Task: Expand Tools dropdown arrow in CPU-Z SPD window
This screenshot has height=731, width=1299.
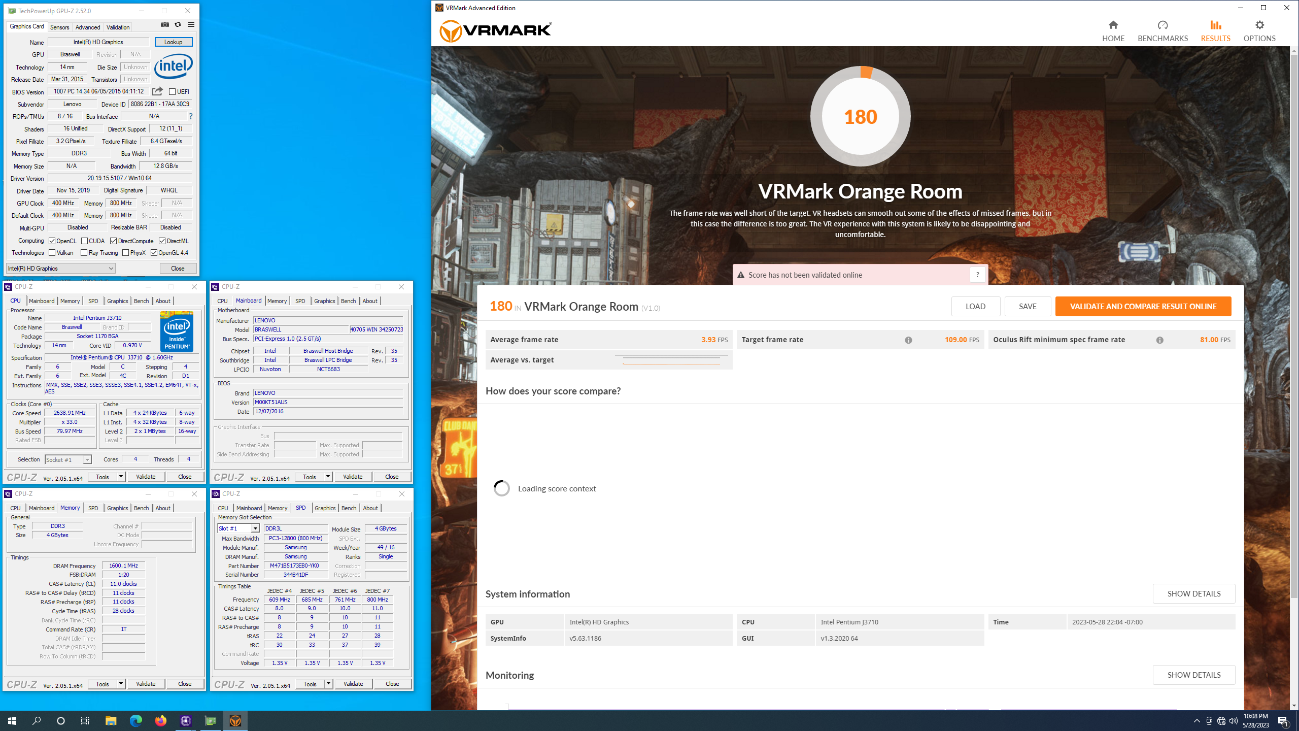Action: [x=328, y=684]
